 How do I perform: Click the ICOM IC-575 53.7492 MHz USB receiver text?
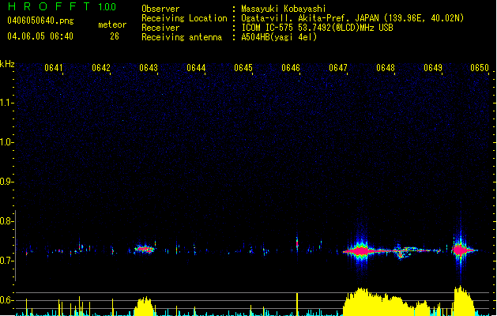(317, 28)
